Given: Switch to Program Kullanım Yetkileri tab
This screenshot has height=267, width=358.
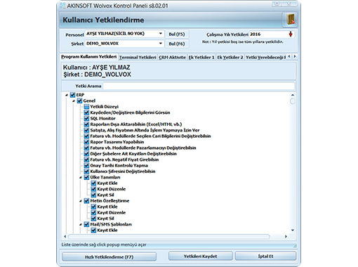Looking at the screenshot, I should [x=89, y=57].
